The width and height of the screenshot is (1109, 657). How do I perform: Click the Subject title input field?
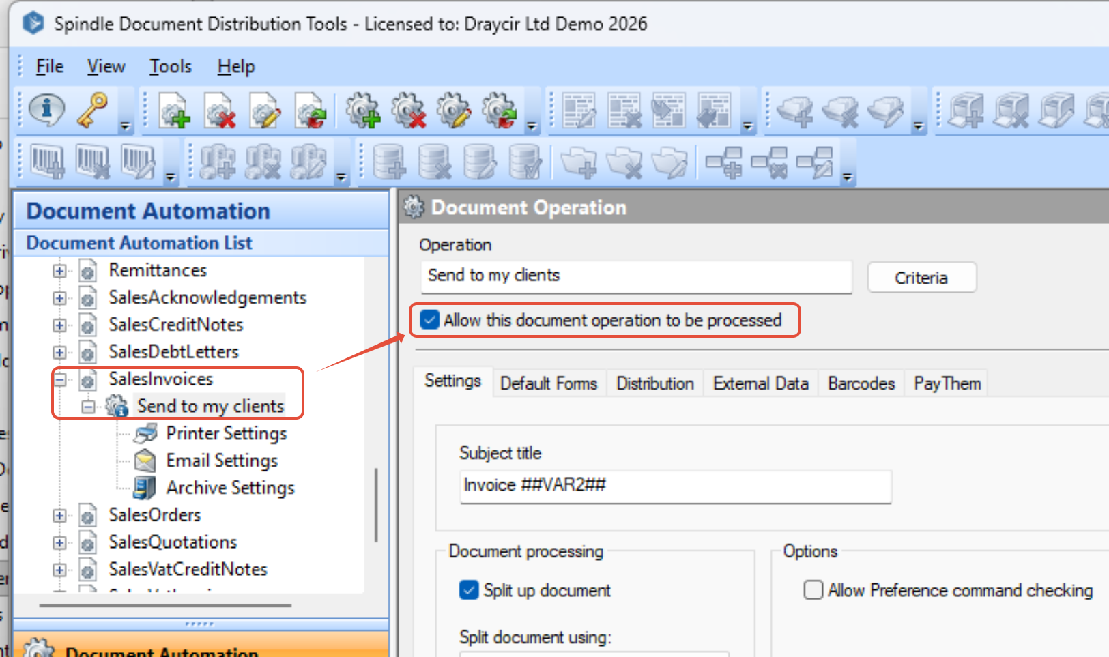coord(676,486)
